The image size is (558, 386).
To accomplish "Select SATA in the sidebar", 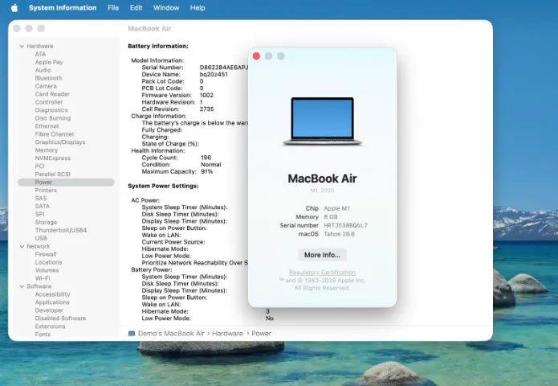I will [43, 207].
